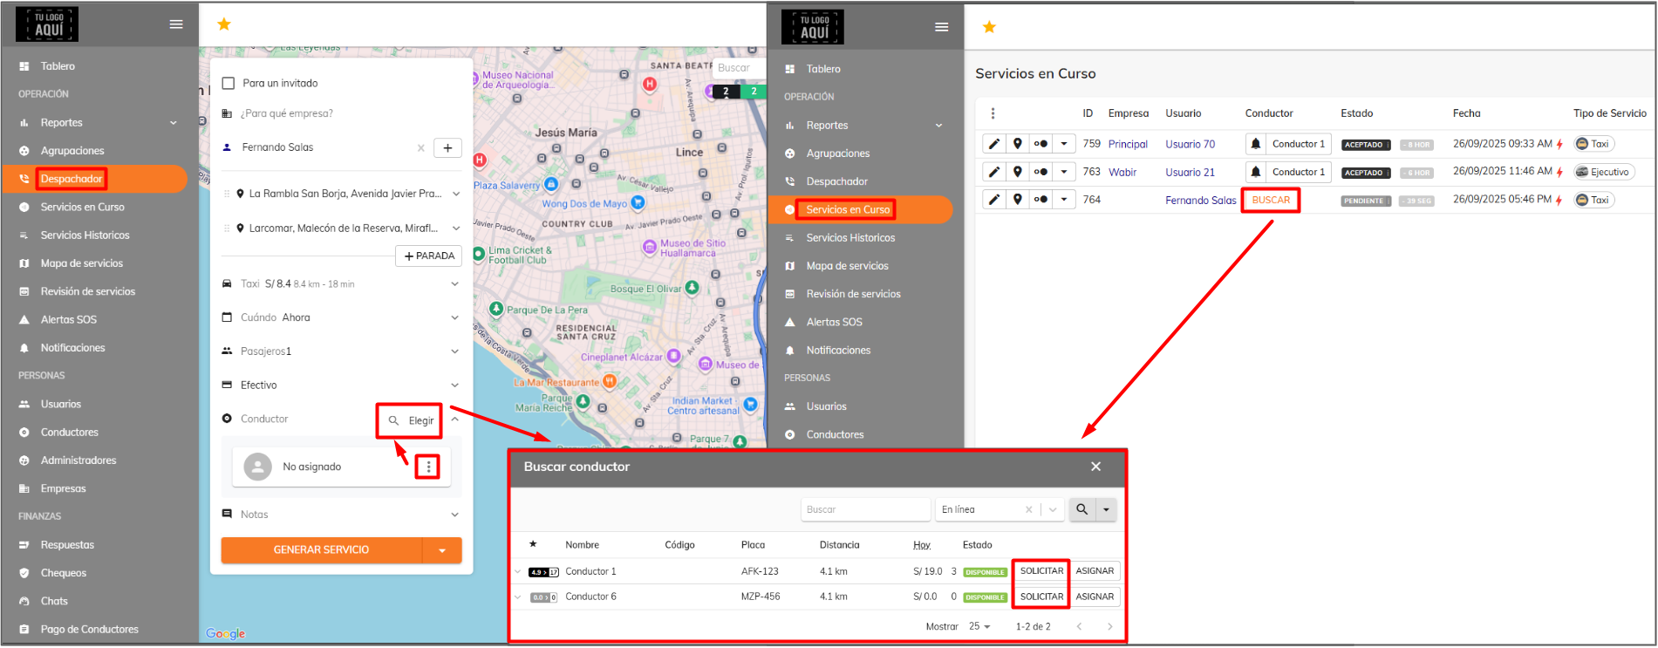Tick the 'Para un invitado' checkbox

tap(229, 84)
